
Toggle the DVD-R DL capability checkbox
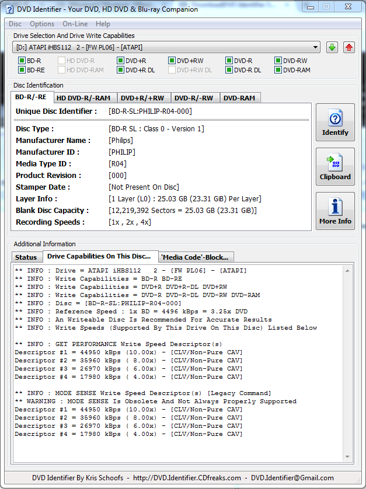coord(229,70)
